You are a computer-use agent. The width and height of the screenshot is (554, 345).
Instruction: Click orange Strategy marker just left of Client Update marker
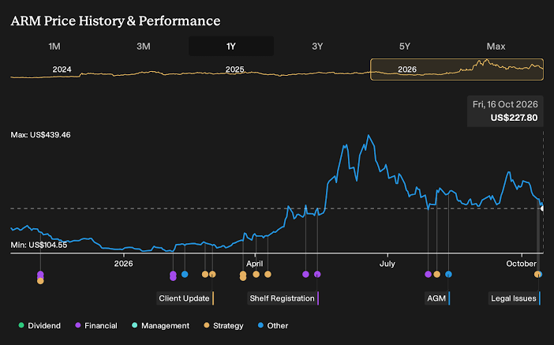(205, 274)
